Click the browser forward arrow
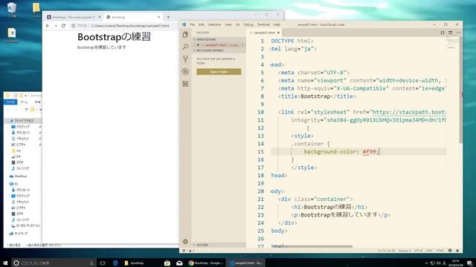This screenshot has height=267, width=476. point(56,26)
